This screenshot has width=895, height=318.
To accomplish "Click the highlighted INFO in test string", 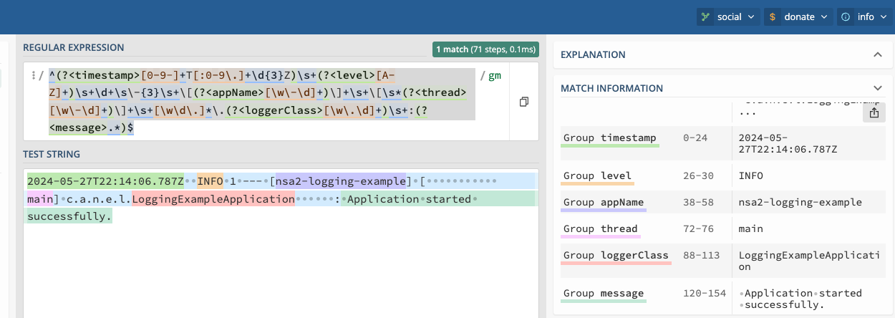I will [210, 181].
